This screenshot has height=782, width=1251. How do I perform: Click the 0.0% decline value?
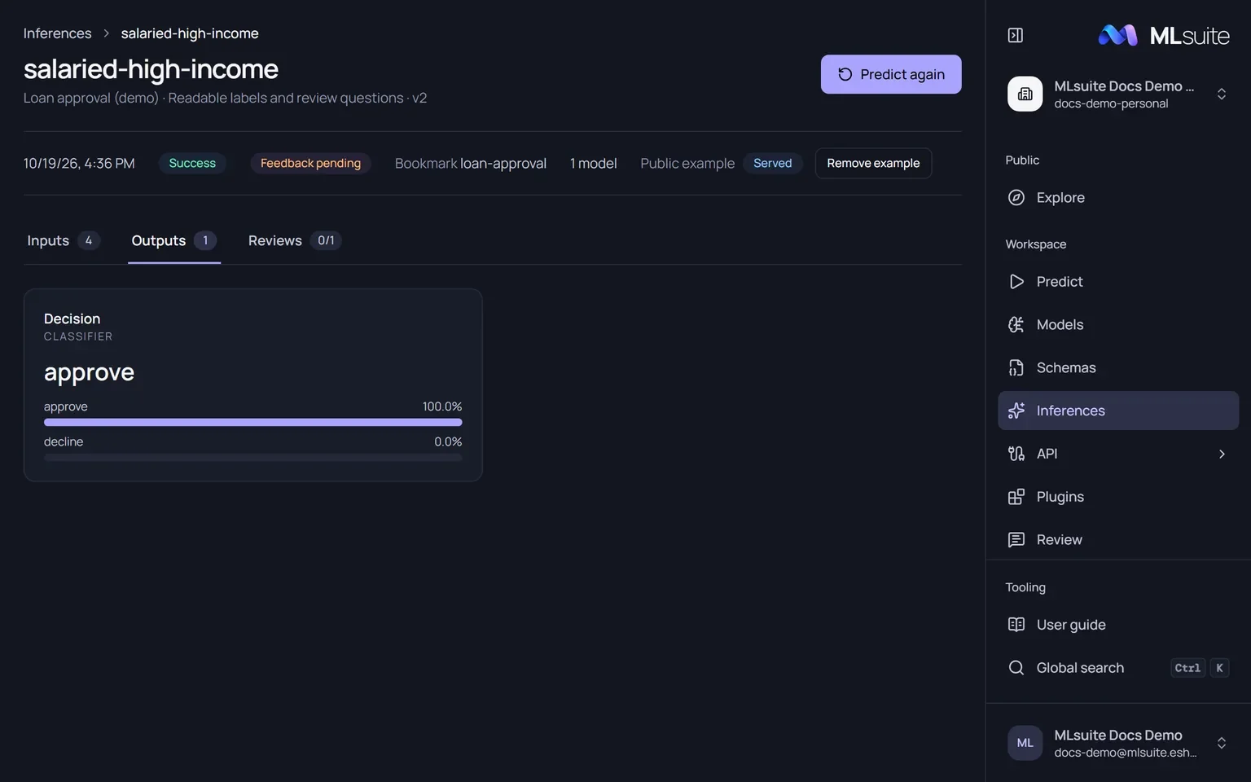pos(448,442)
